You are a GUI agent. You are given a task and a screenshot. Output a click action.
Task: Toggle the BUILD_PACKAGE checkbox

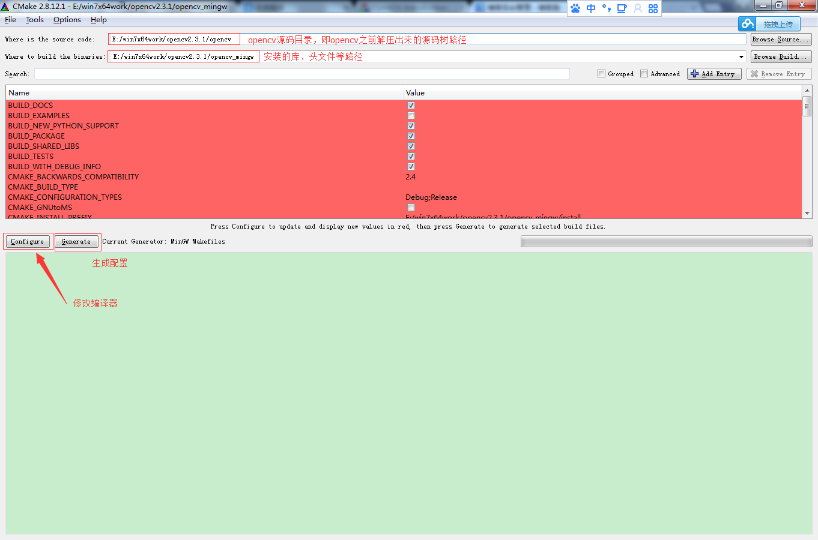pyautogui.click(x=411, y=136)
